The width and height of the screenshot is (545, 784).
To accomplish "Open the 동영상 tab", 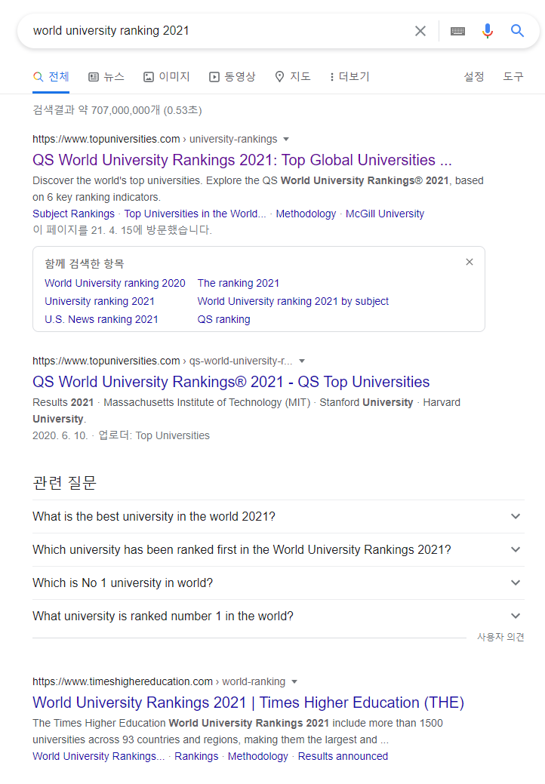I will point(232,76).
